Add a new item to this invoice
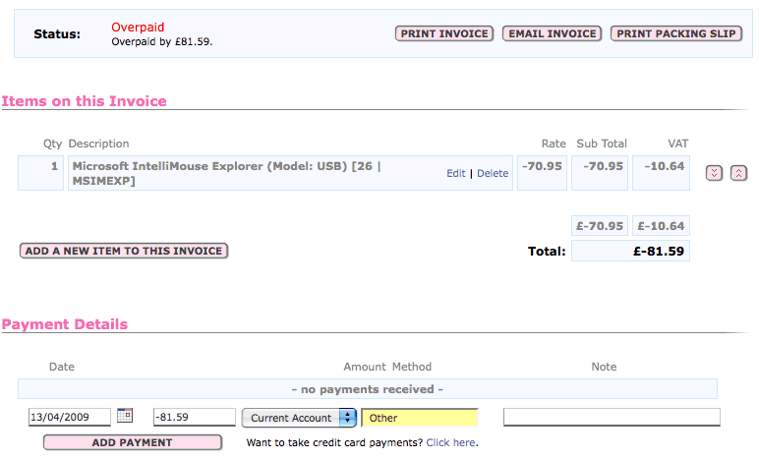Image resolution: width=759 pixels, height=459 pixels. pos(124,251)
